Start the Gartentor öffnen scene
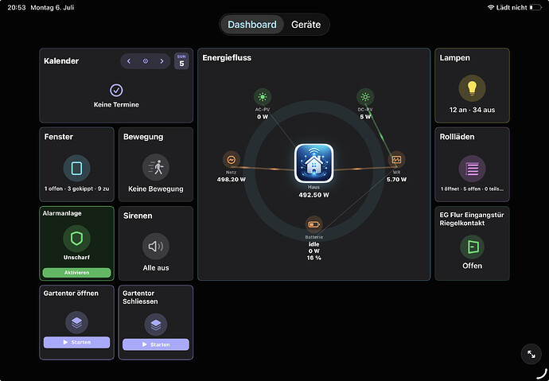The image size is (549, 381). click(x=76, y=342)
